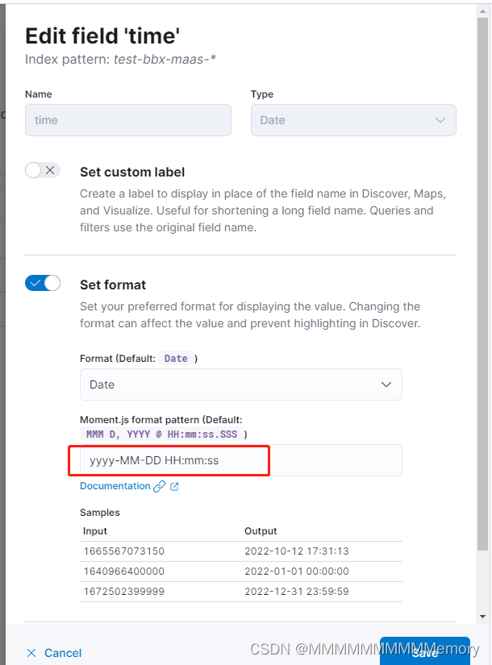492x665 pixels.
Task: Enable the Set custom label toggle
Action: pyautogui.click(x=42, y=169)
